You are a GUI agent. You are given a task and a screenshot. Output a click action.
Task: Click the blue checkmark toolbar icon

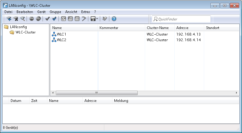pyautogui.click(x=54, y=19)
